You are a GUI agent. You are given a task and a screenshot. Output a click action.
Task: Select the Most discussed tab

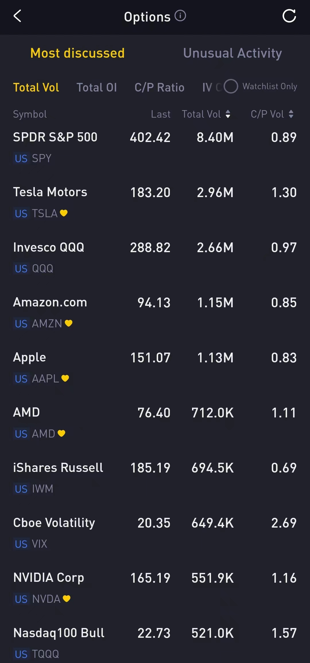click(x=77, y=53)
